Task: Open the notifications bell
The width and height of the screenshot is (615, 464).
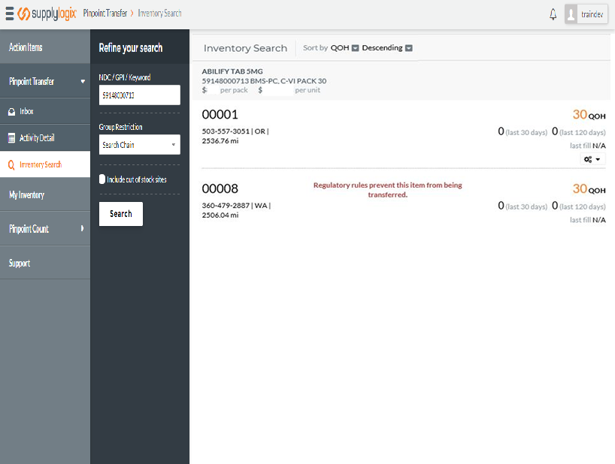Action: (553, 13)
